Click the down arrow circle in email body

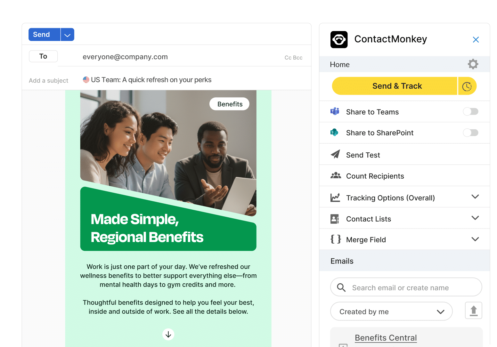[168, 335]
